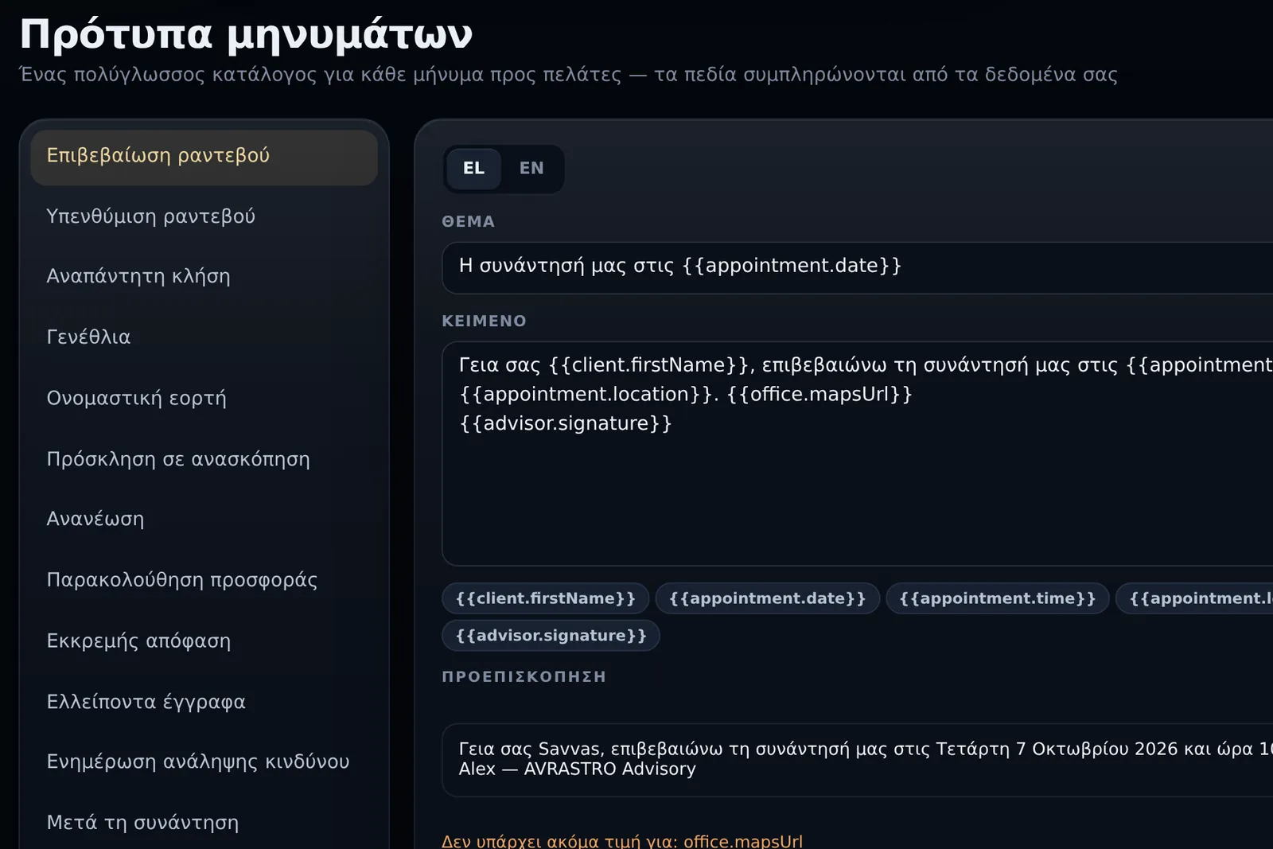This screenshot has width=1273, height=849.
Task: Click inside the ΚΕΙΜΕΝΟ body text area
Action: tap(858, 454)
